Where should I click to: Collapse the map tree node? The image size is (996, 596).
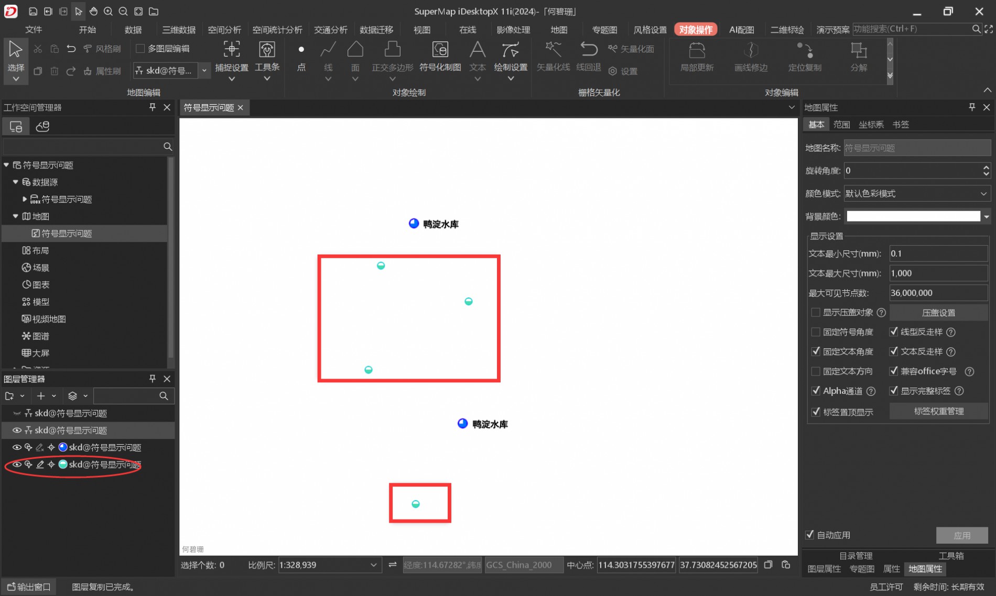[15, 216]
